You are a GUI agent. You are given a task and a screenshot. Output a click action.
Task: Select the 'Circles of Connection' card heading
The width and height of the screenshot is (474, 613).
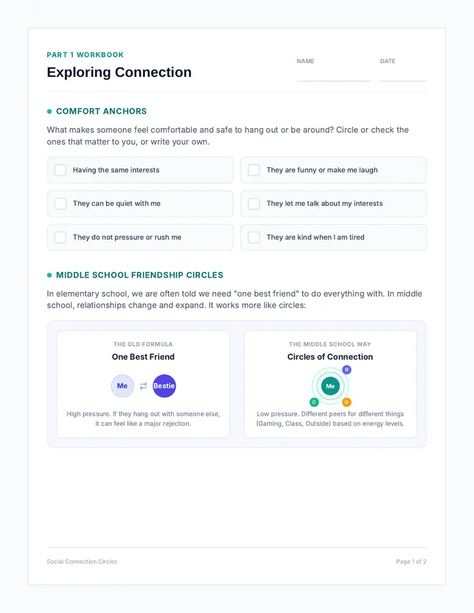(330, 357)
